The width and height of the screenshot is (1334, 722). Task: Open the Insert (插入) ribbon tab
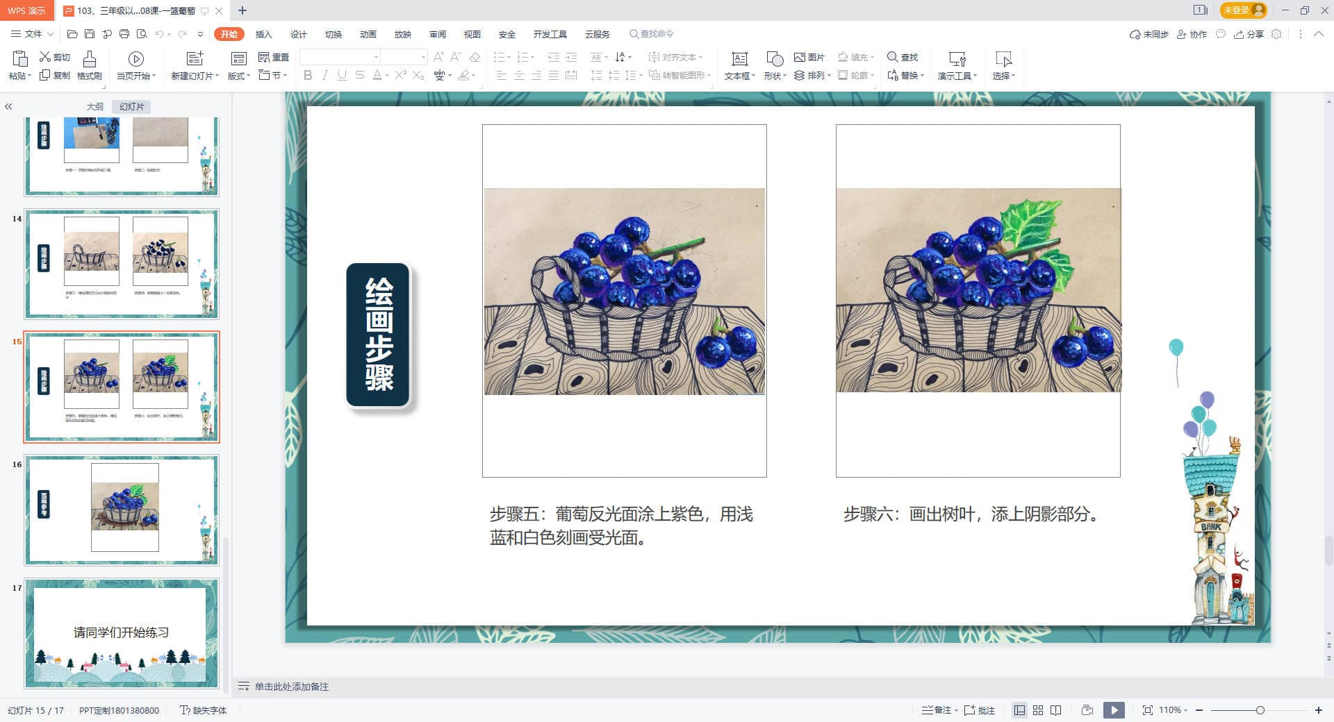(263, 34)
